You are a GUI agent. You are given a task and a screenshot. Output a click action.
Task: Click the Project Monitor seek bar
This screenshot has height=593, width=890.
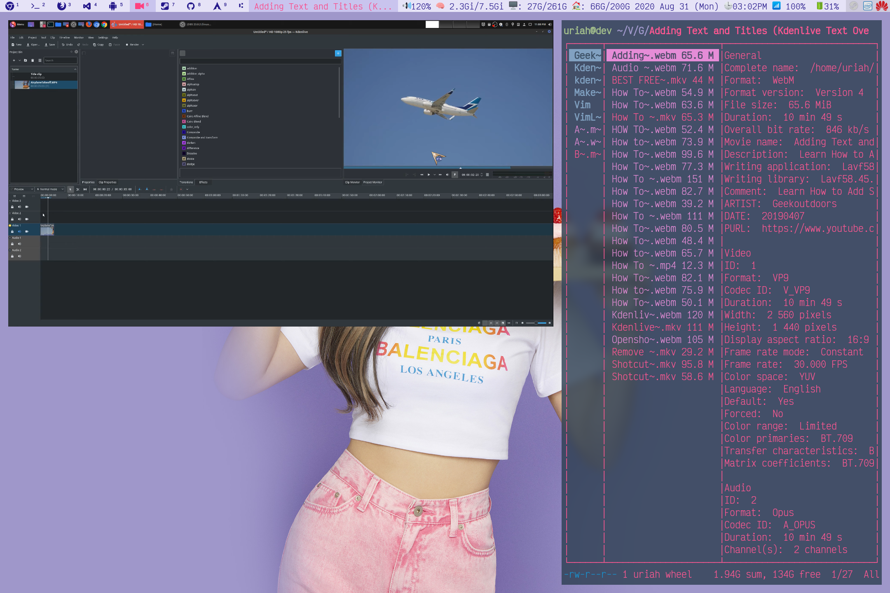pos(448,168)
